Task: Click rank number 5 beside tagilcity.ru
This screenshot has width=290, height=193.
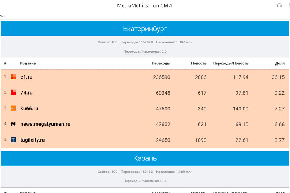Action: click(5, 139)
